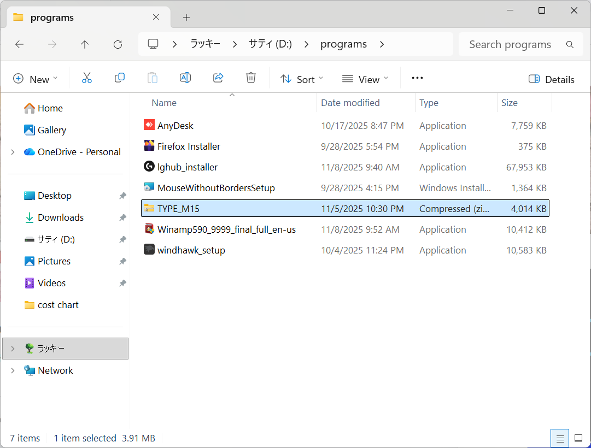
Task: Click the Rename icon in toolbar
Action: pyautogui.click(x=185, y=78)
